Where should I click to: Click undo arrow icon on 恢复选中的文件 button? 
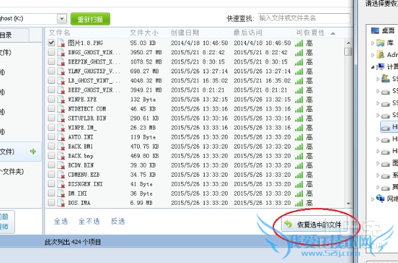(289, 224)
